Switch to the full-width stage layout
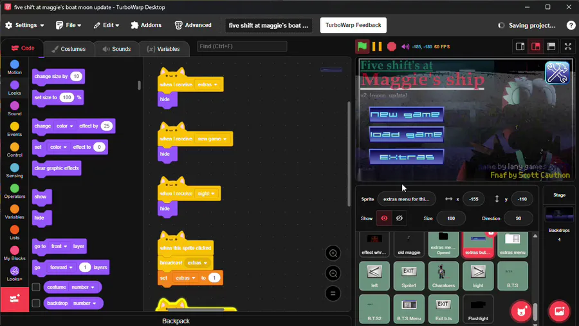 coord(551,46)
